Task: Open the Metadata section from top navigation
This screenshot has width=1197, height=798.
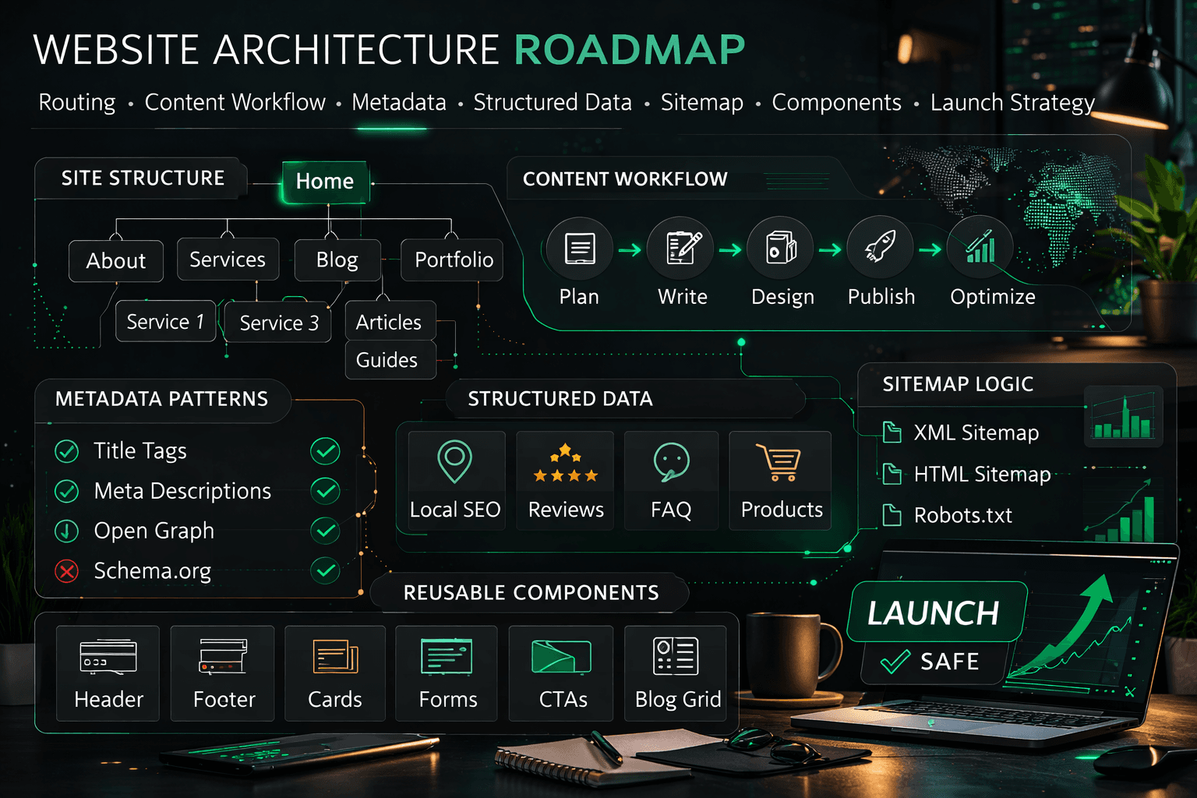Action: (398, 102)
